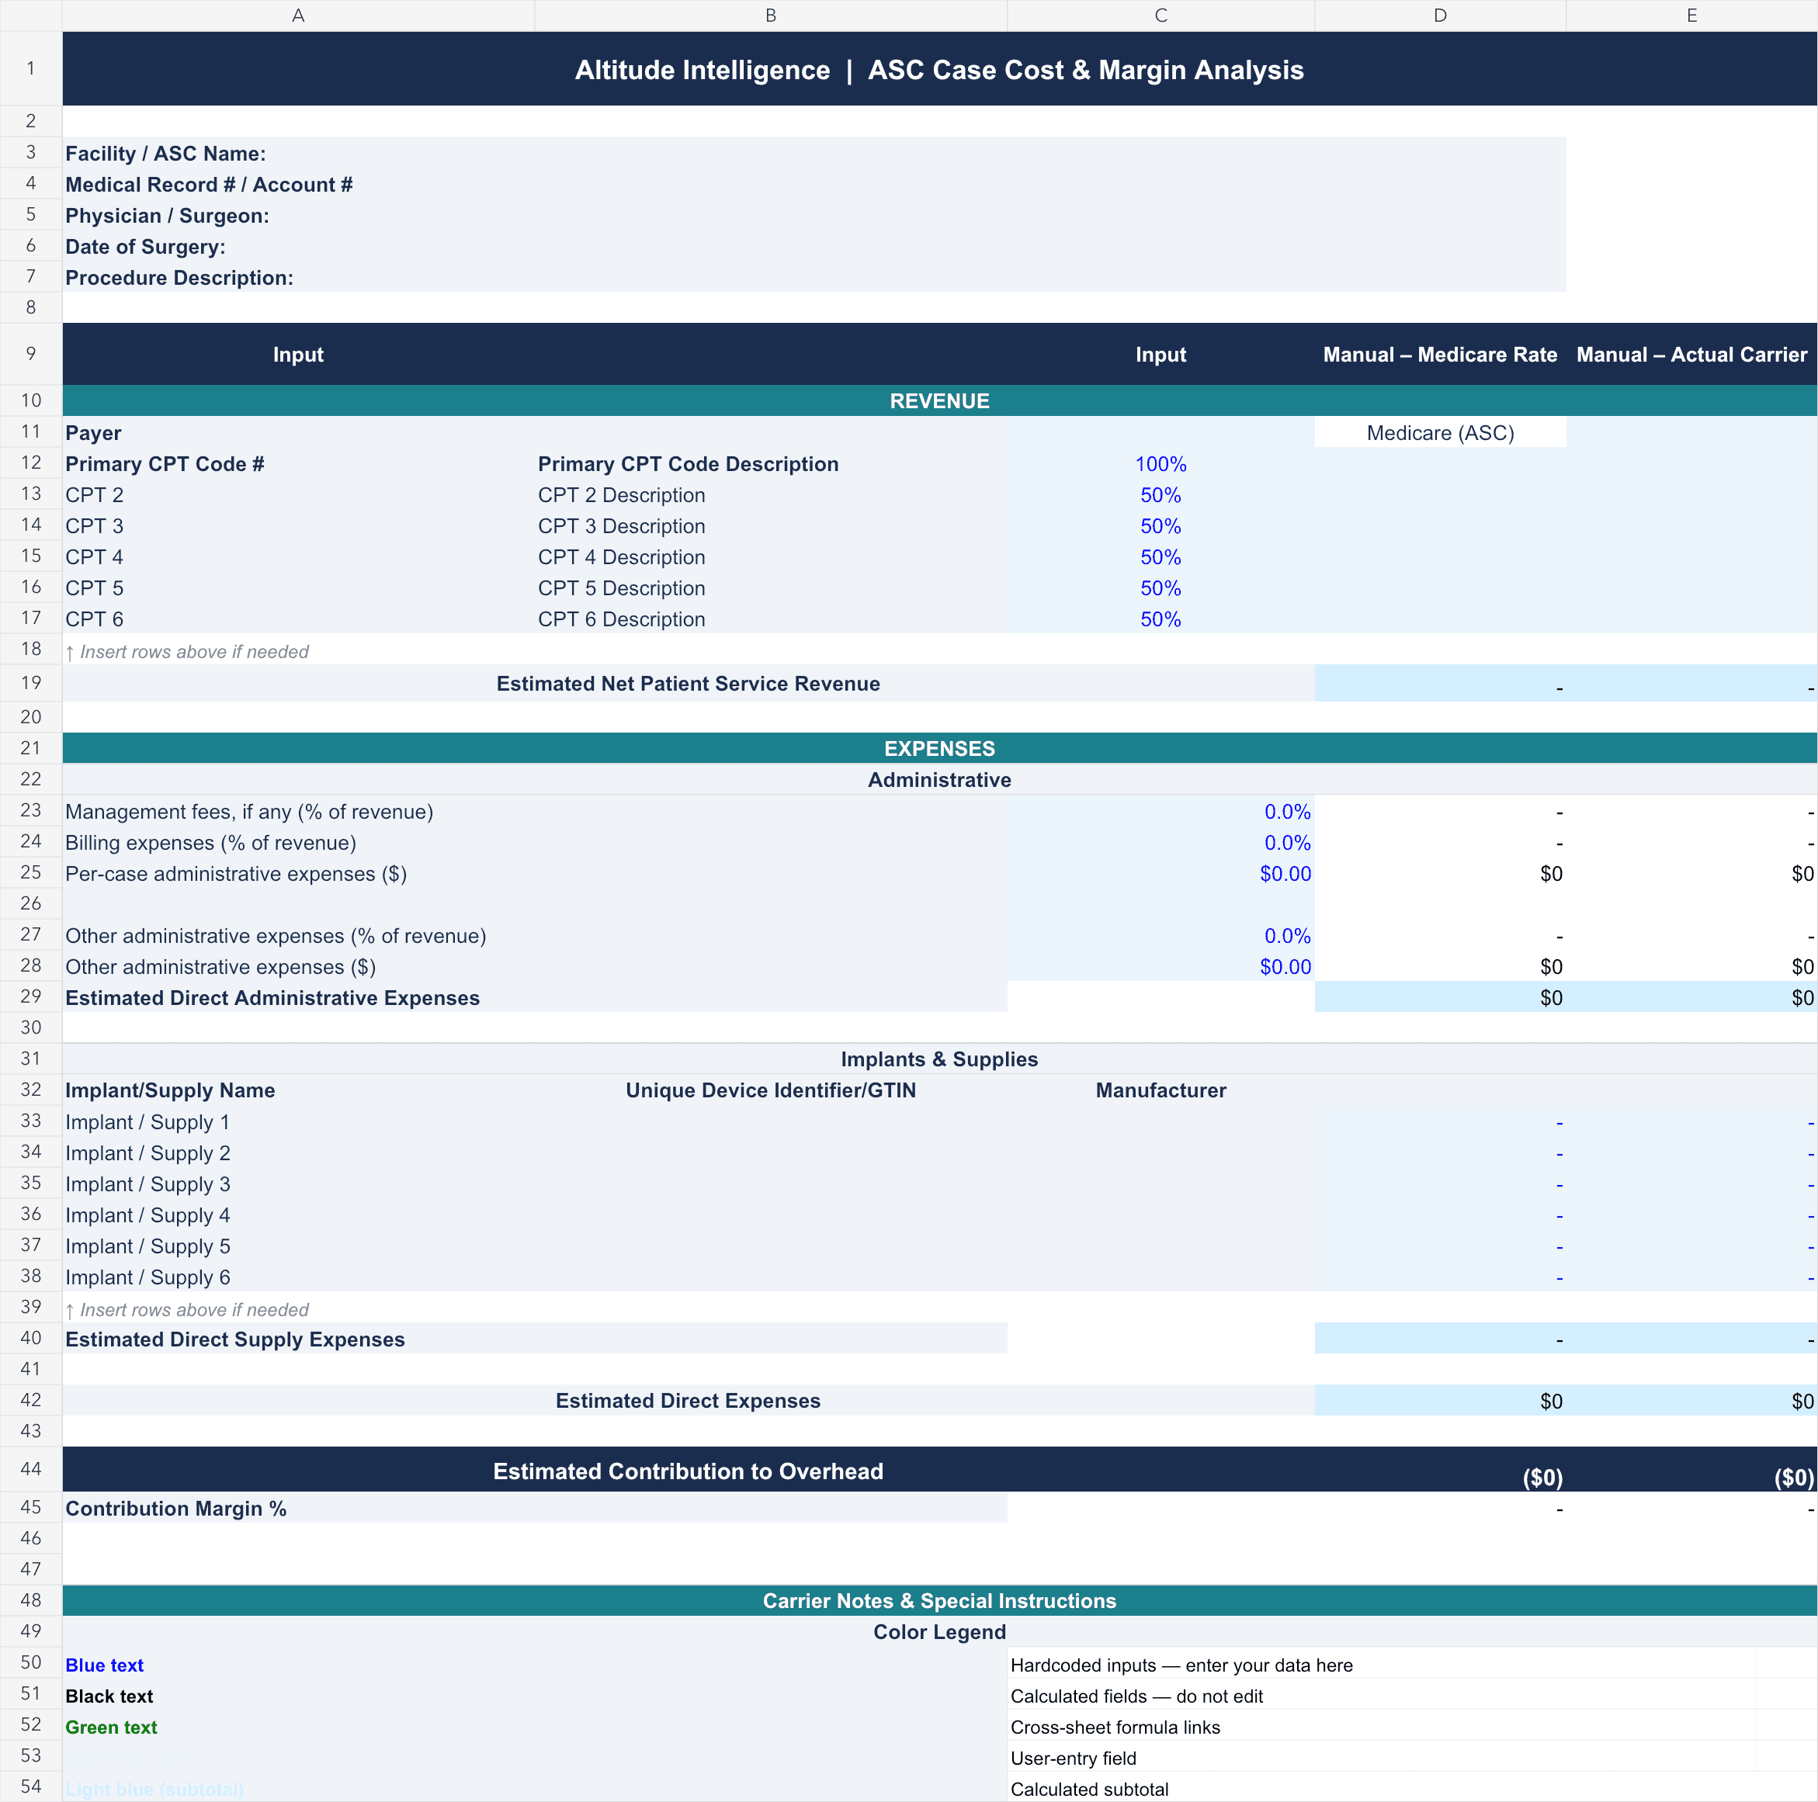Click the EXPENSES section banner
This screenshot has width=1818, height=1802.
pos(939,747)
